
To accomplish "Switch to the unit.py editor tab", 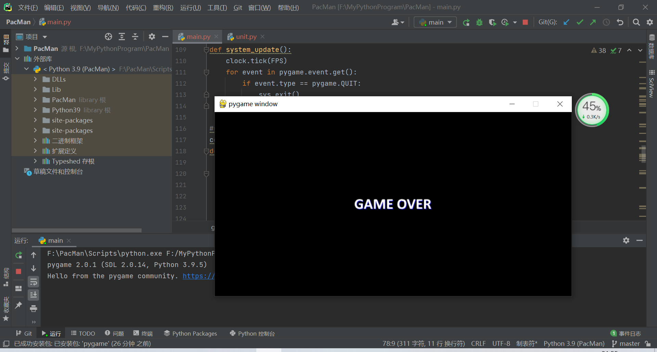I will click(246, 37).
